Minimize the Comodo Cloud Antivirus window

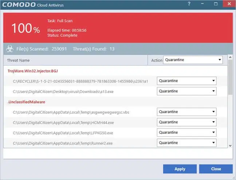(202, 4)
